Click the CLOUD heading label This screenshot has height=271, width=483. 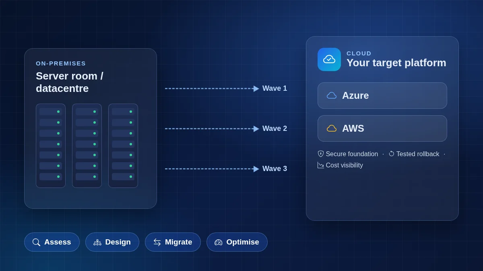[x=359, y=53]
